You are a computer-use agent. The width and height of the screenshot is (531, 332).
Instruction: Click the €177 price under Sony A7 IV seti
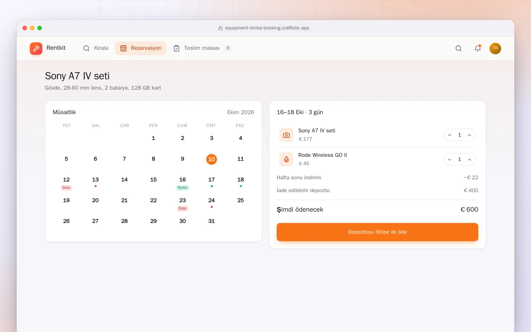coord(305,139)
